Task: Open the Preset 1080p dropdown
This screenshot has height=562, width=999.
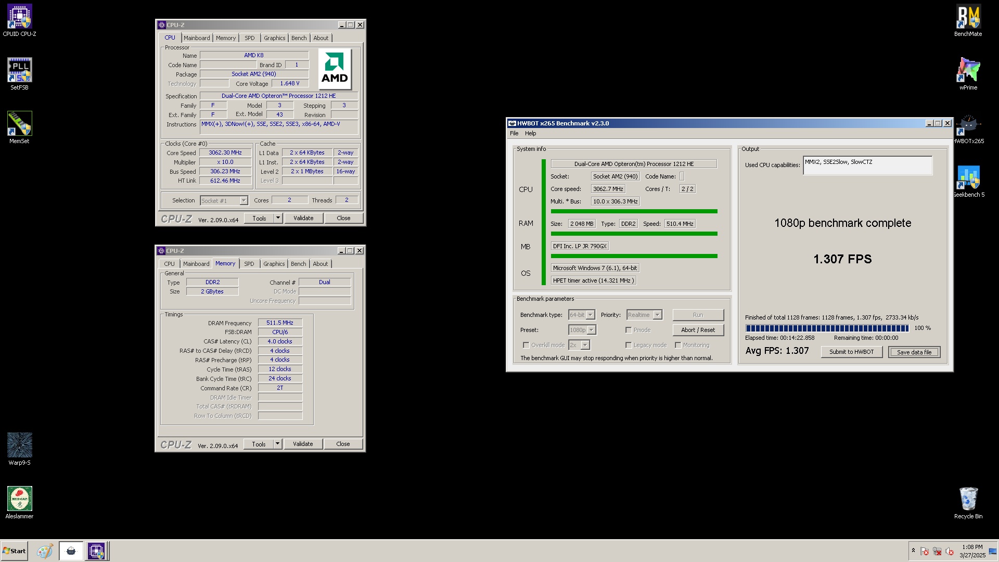Action: coord(582,330)
